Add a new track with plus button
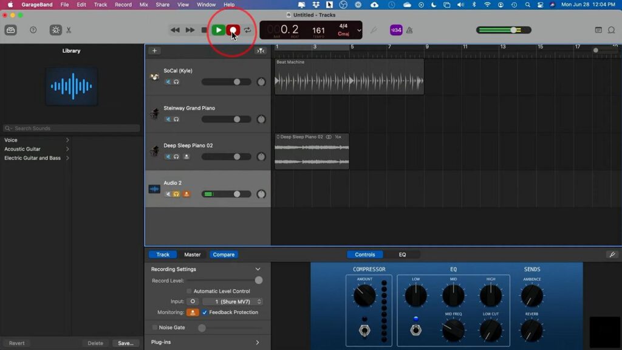Image resolution: width=622 pixels, height=350 pixels. click(x=155, y=51)
